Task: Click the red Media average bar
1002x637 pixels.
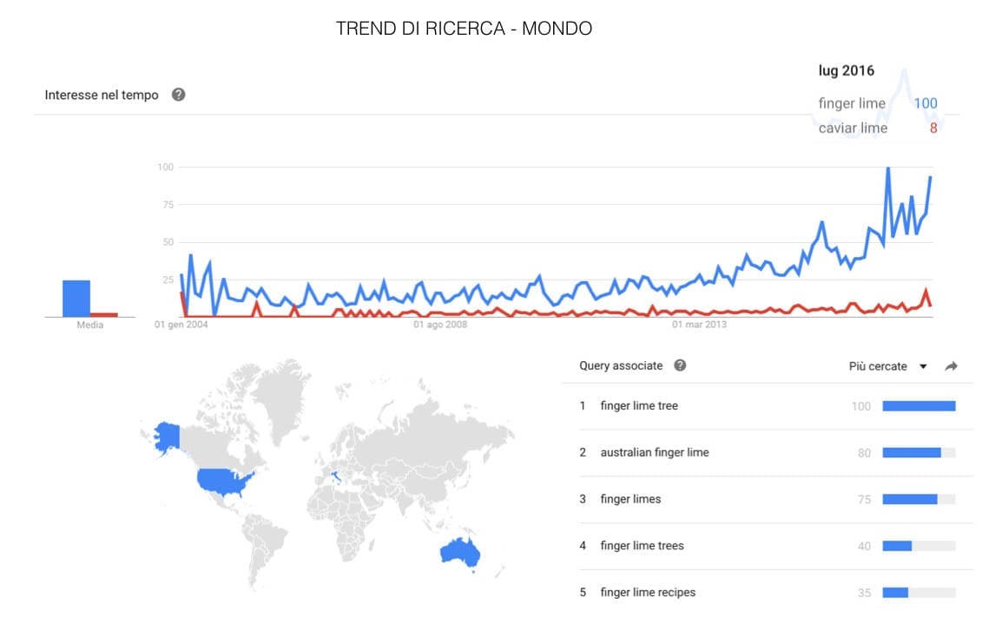Action: click(104, 314)
